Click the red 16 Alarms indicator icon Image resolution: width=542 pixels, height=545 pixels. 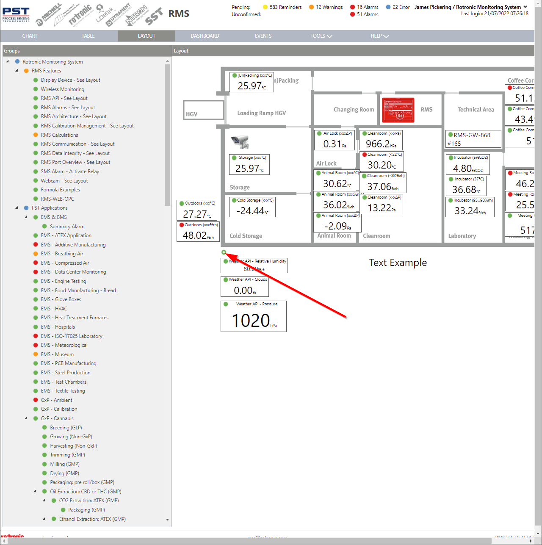pyautogui.click(x=352, y=7)
